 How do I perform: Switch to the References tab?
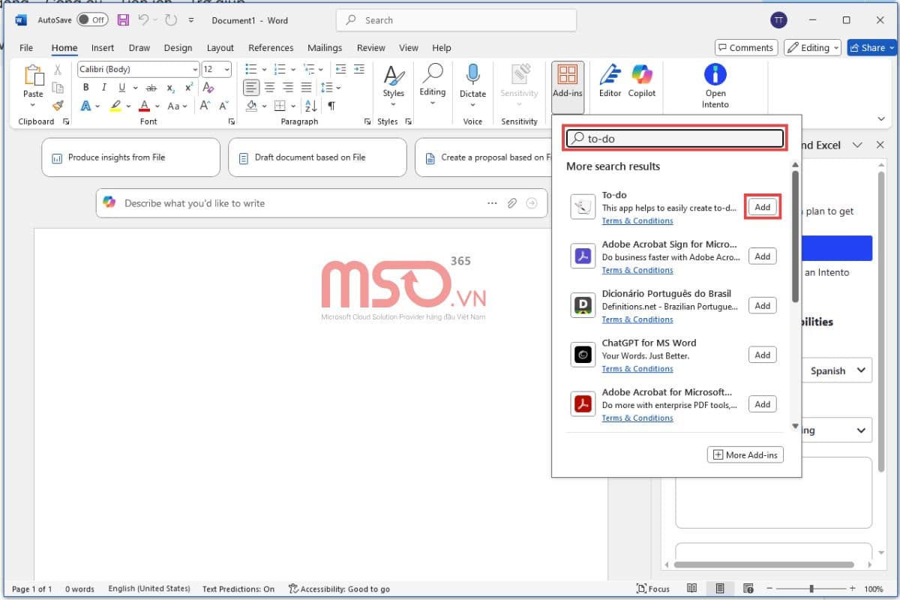[269, 47]
